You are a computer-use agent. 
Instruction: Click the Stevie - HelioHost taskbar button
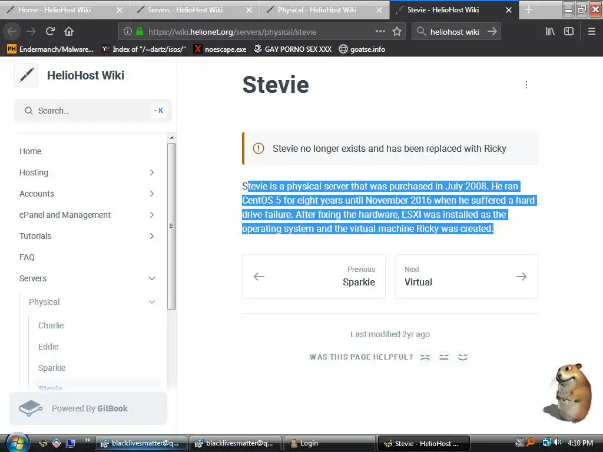click(x=424, y=443)
